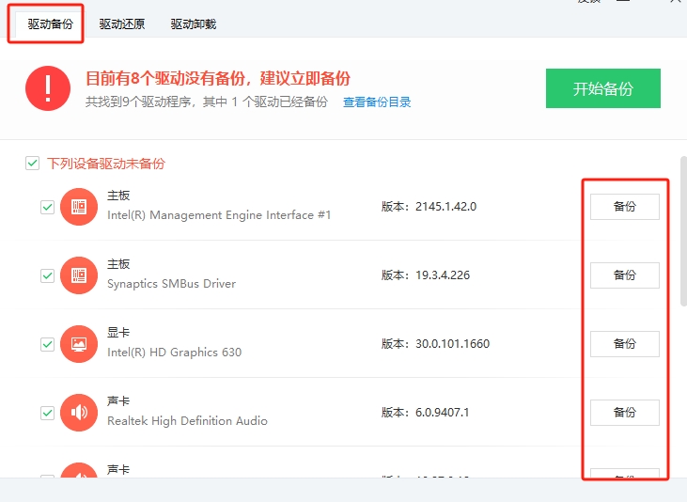
Task: Click the red exclamation warning icon
Action: point(48,88)
